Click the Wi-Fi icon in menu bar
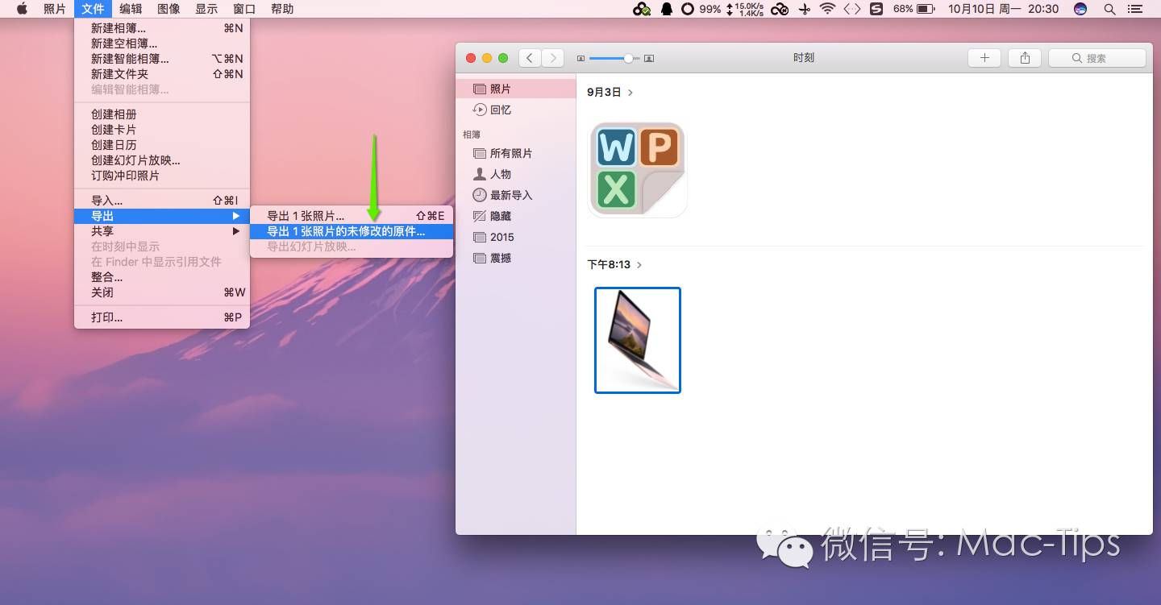This screenshot has width=1161, height=605. pyautogui.click(x=827, y=9)
